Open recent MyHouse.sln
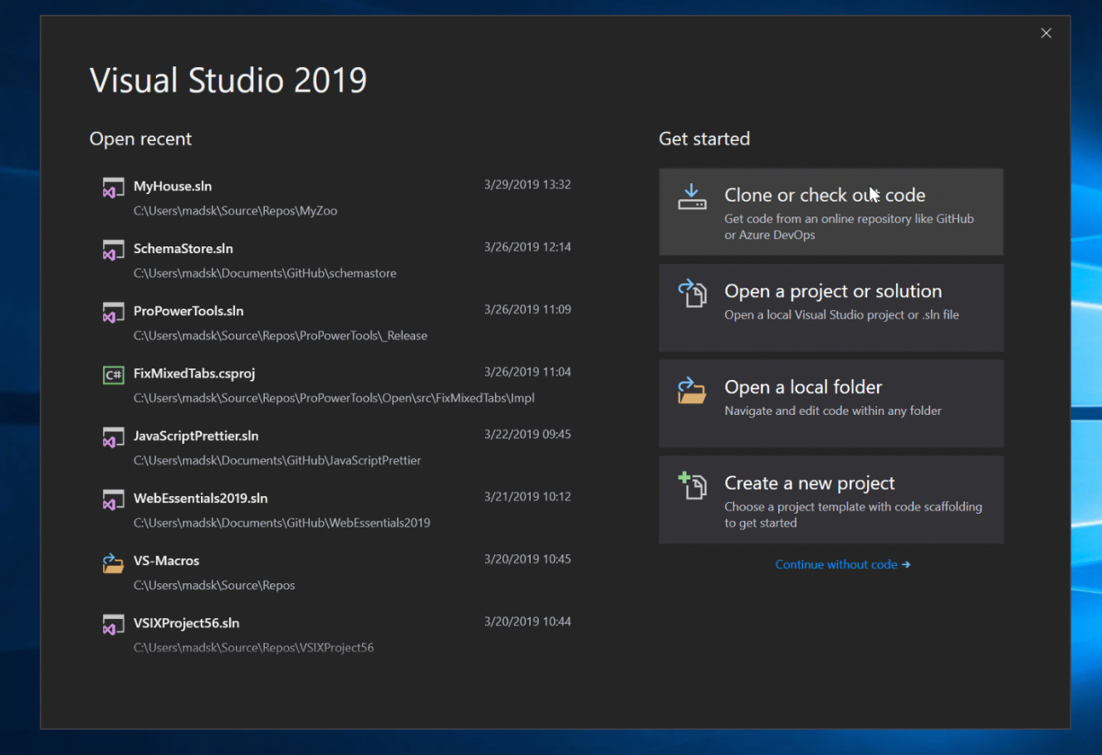This screenshot has height=755, width=1102. [173, 186]
